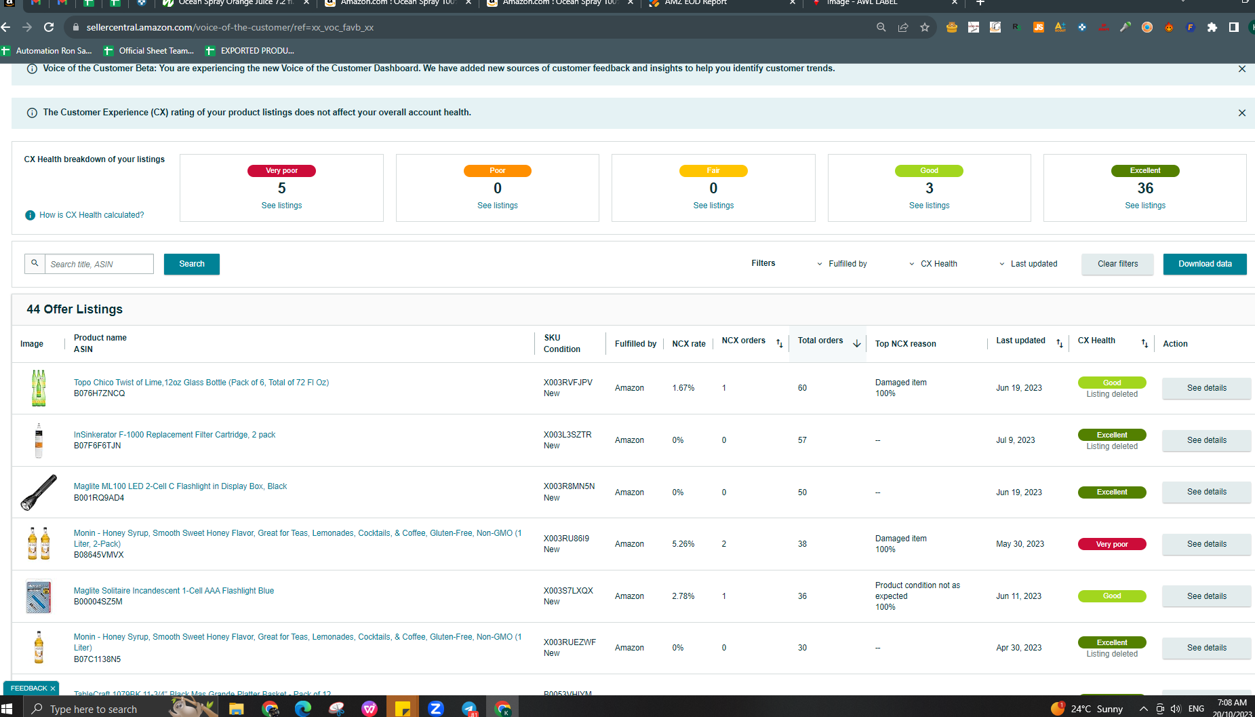Sort table by Total orders
This screenshot has width=1255, height=717.
(857, 343)
